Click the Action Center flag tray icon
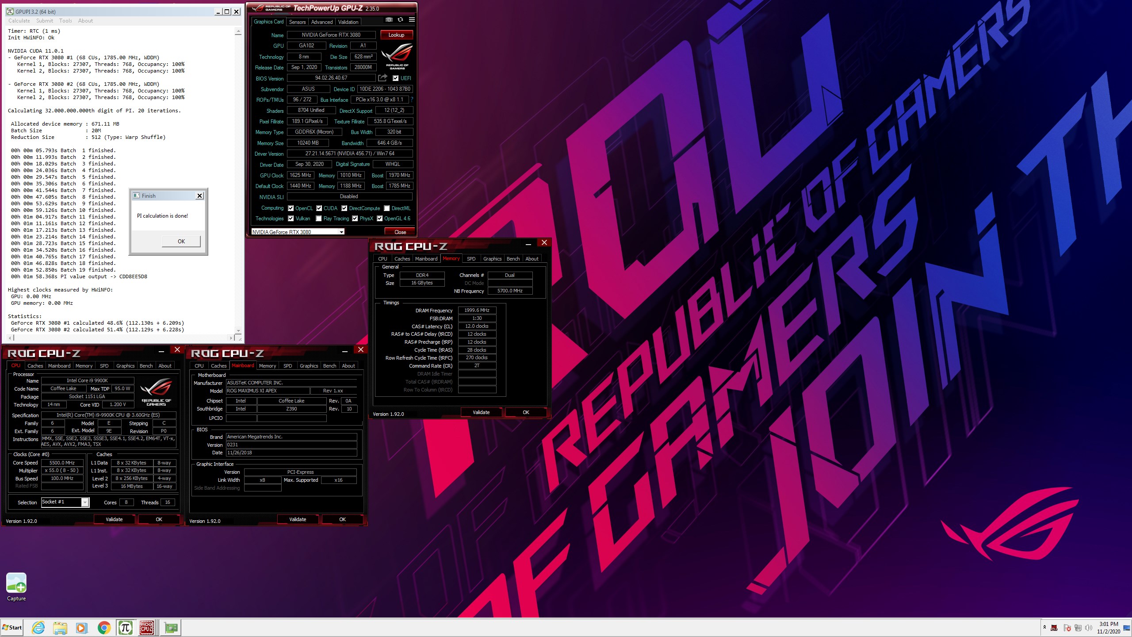This screenshot has width=1132, height=637. coord(1067,628)
